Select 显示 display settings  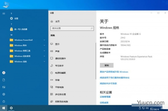55,44
